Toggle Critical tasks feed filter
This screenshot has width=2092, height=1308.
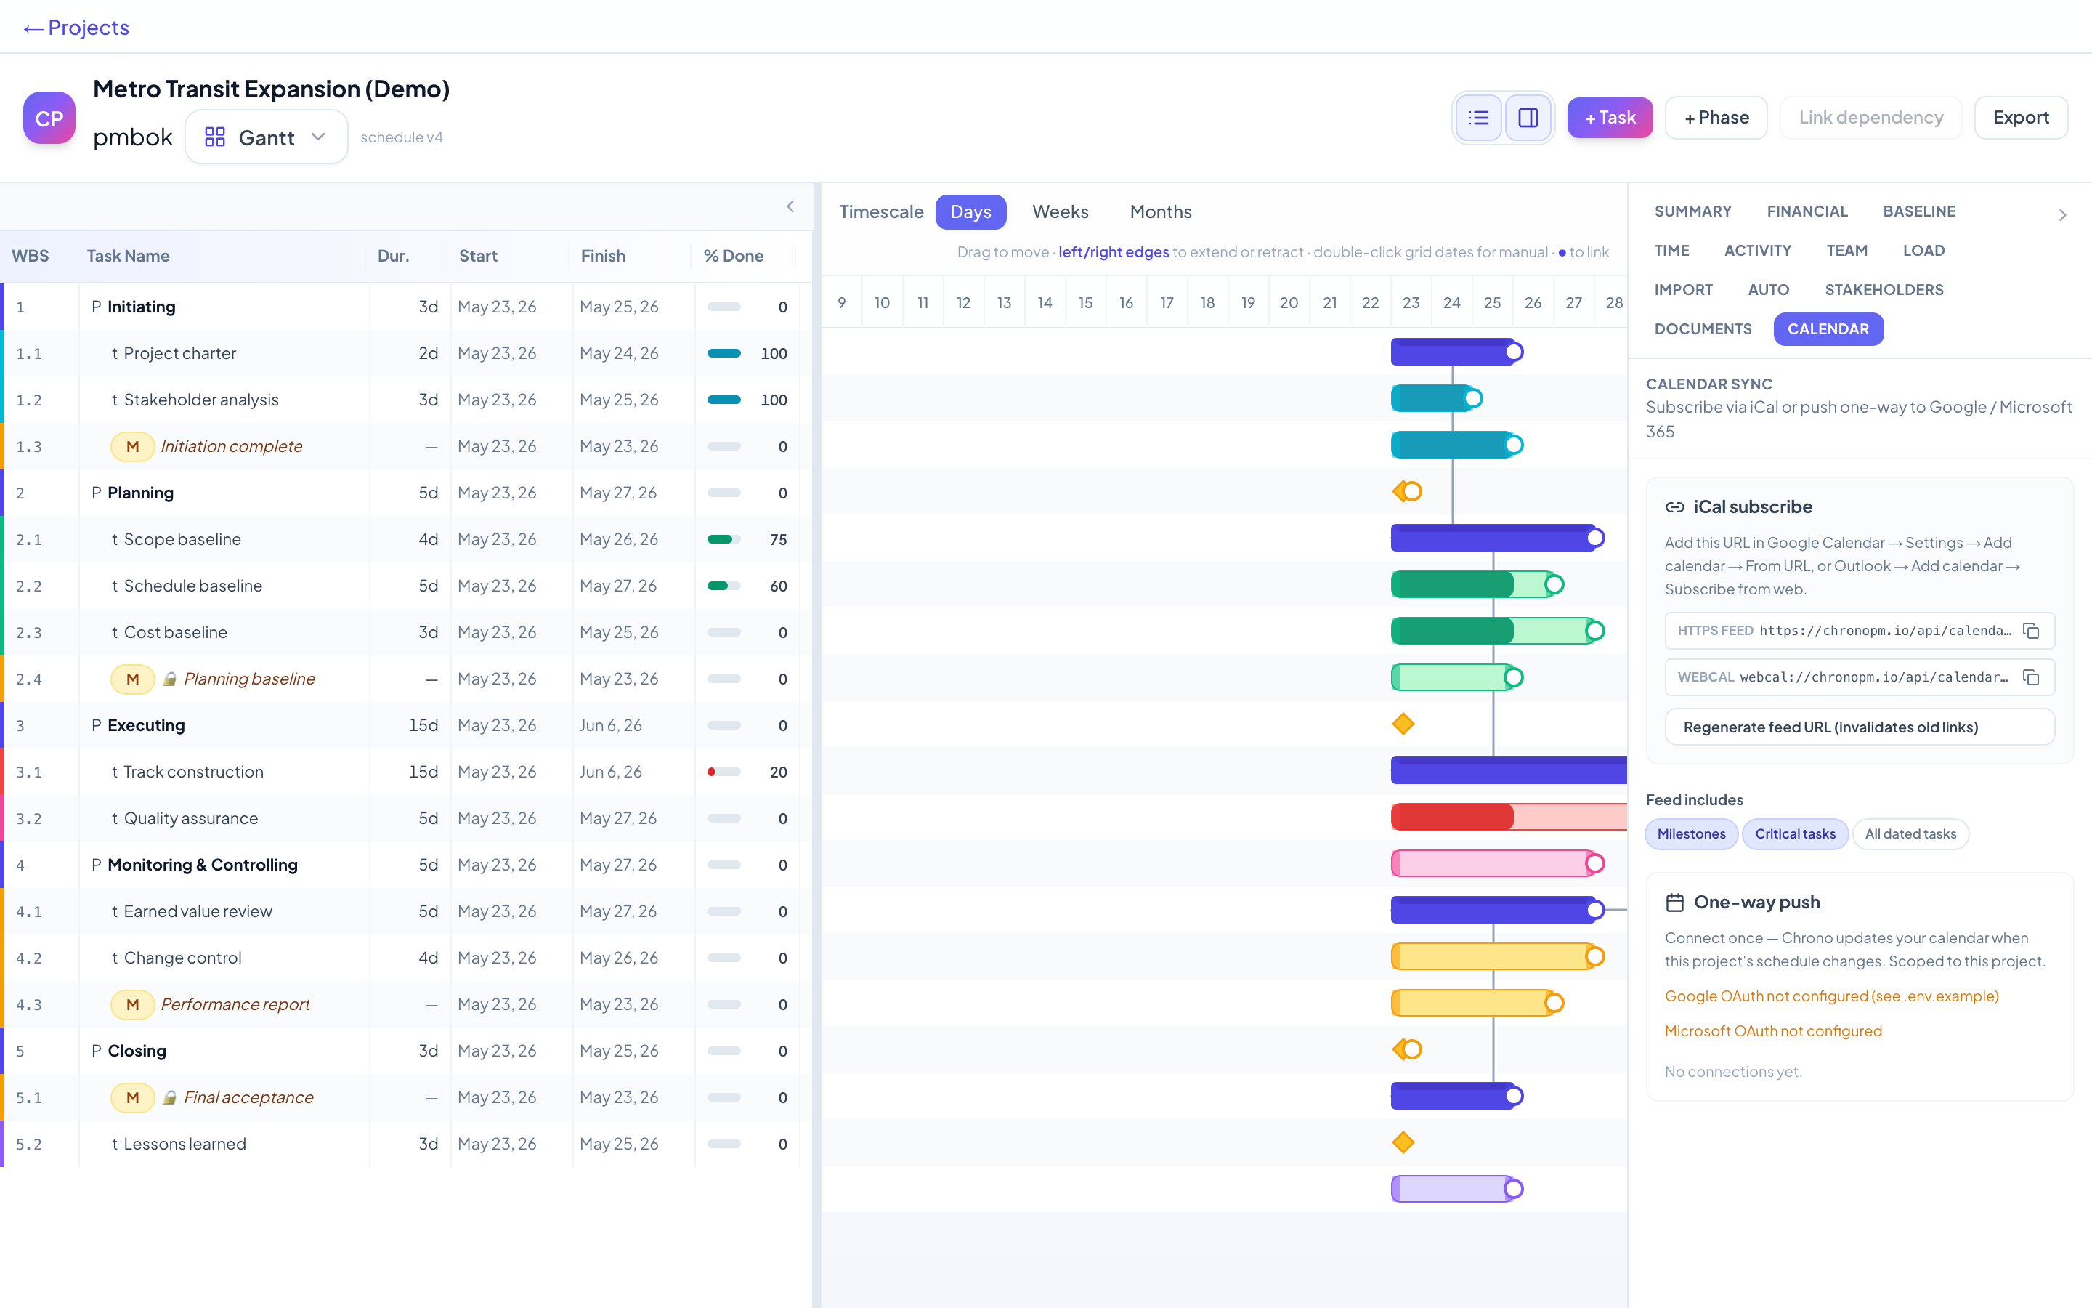tap(1795, 834)
